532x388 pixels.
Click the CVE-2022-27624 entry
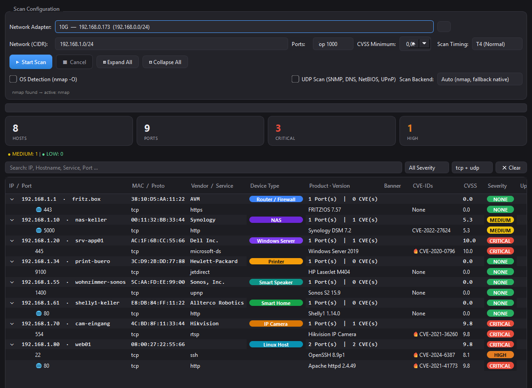(x=431, y=231)
